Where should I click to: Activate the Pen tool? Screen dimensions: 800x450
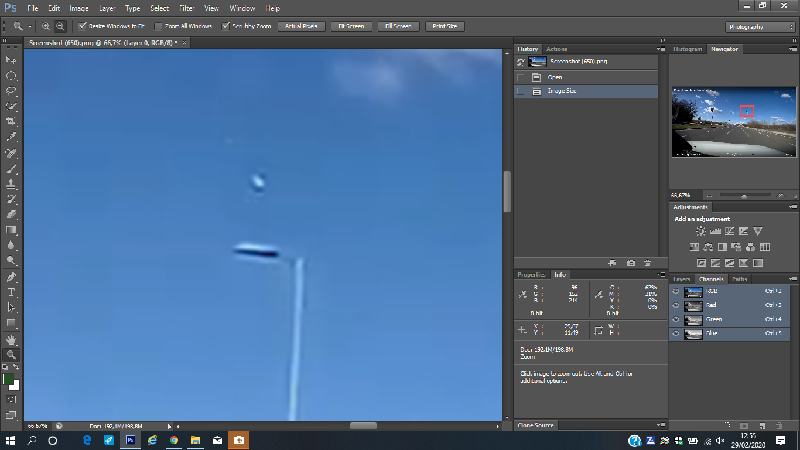[11, 277]
